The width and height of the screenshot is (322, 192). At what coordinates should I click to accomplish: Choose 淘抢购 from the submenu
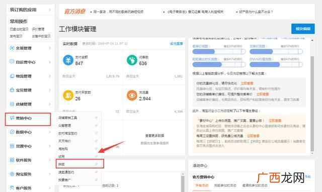(x=63, y=149)
